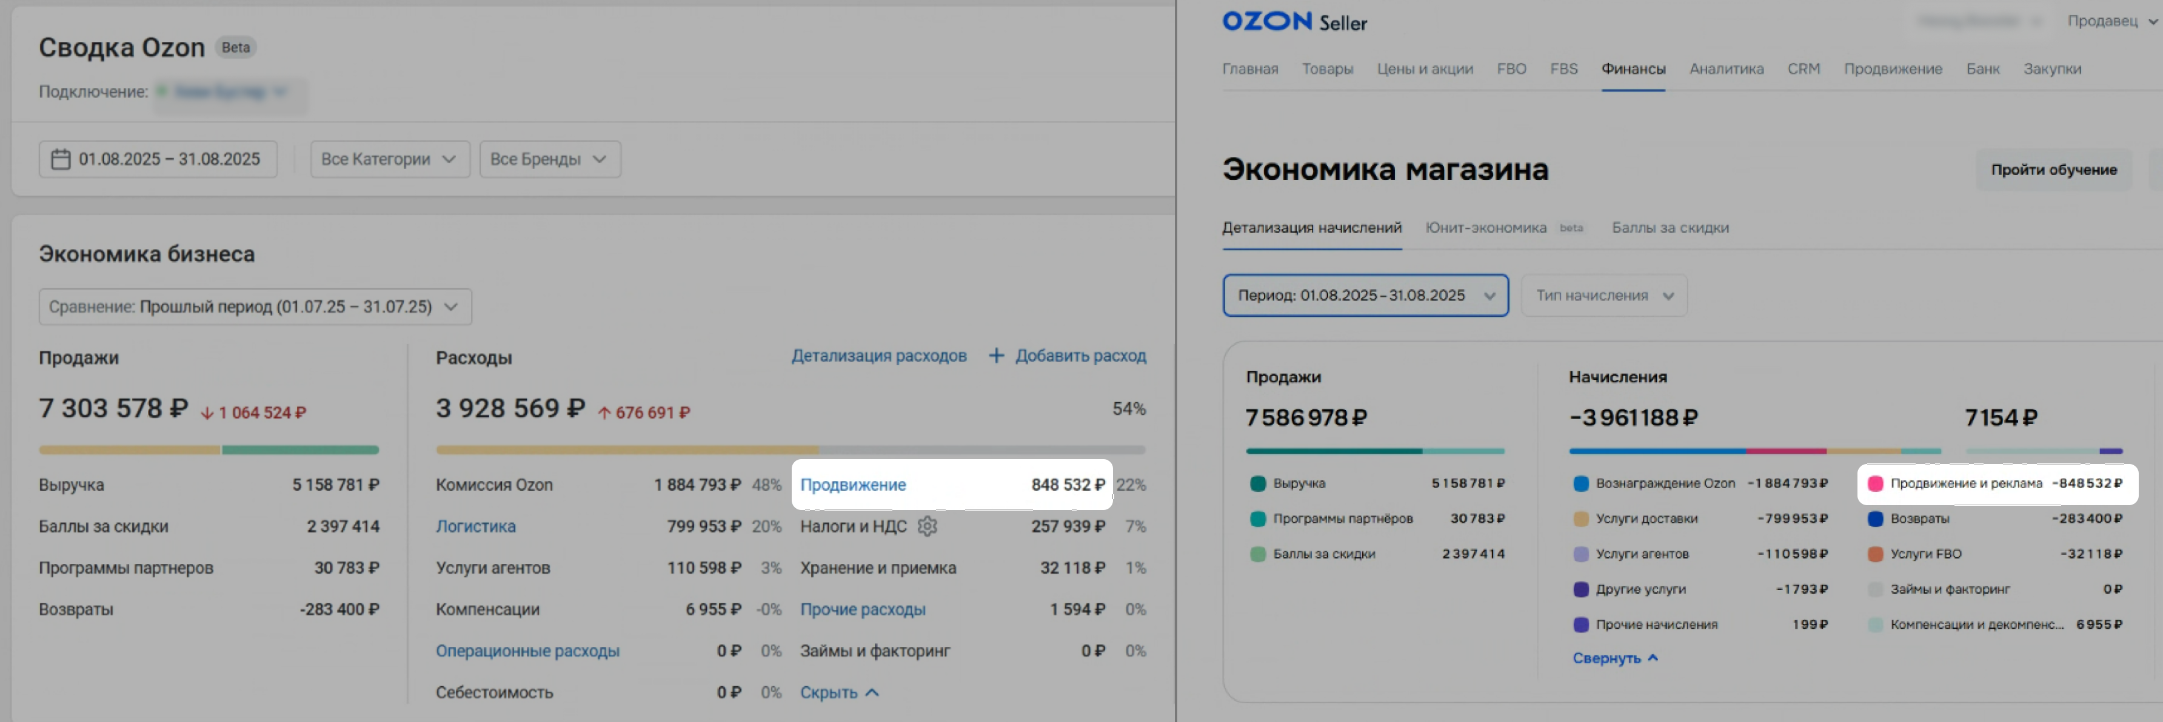Click the Beta badge near Сводка Ozon
This screenshot has width=2163, height=722.
235,48
